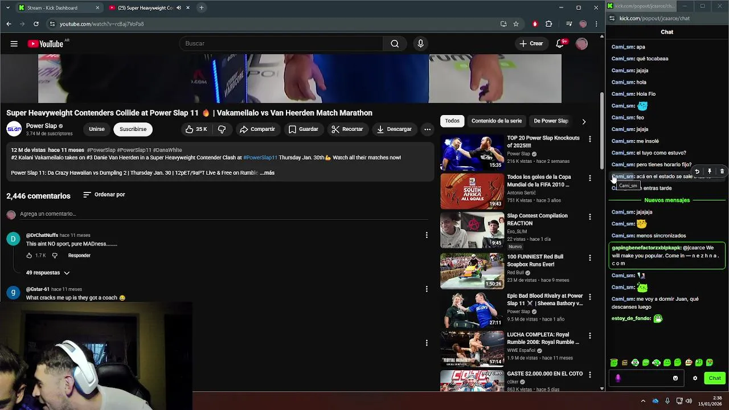729x410 pixels.
Task: Select Contenido de la serie chip
Action: click(497, 121)
